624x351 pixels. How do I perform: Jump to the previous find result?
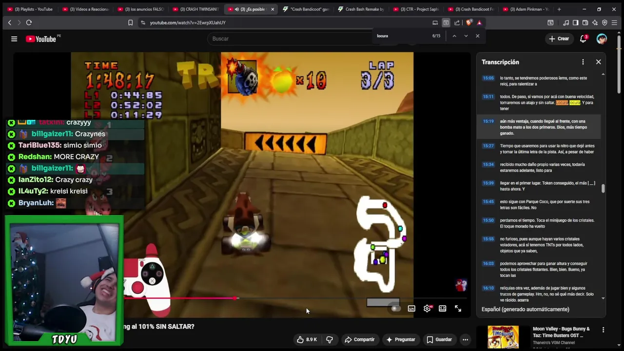coord(454,36)
